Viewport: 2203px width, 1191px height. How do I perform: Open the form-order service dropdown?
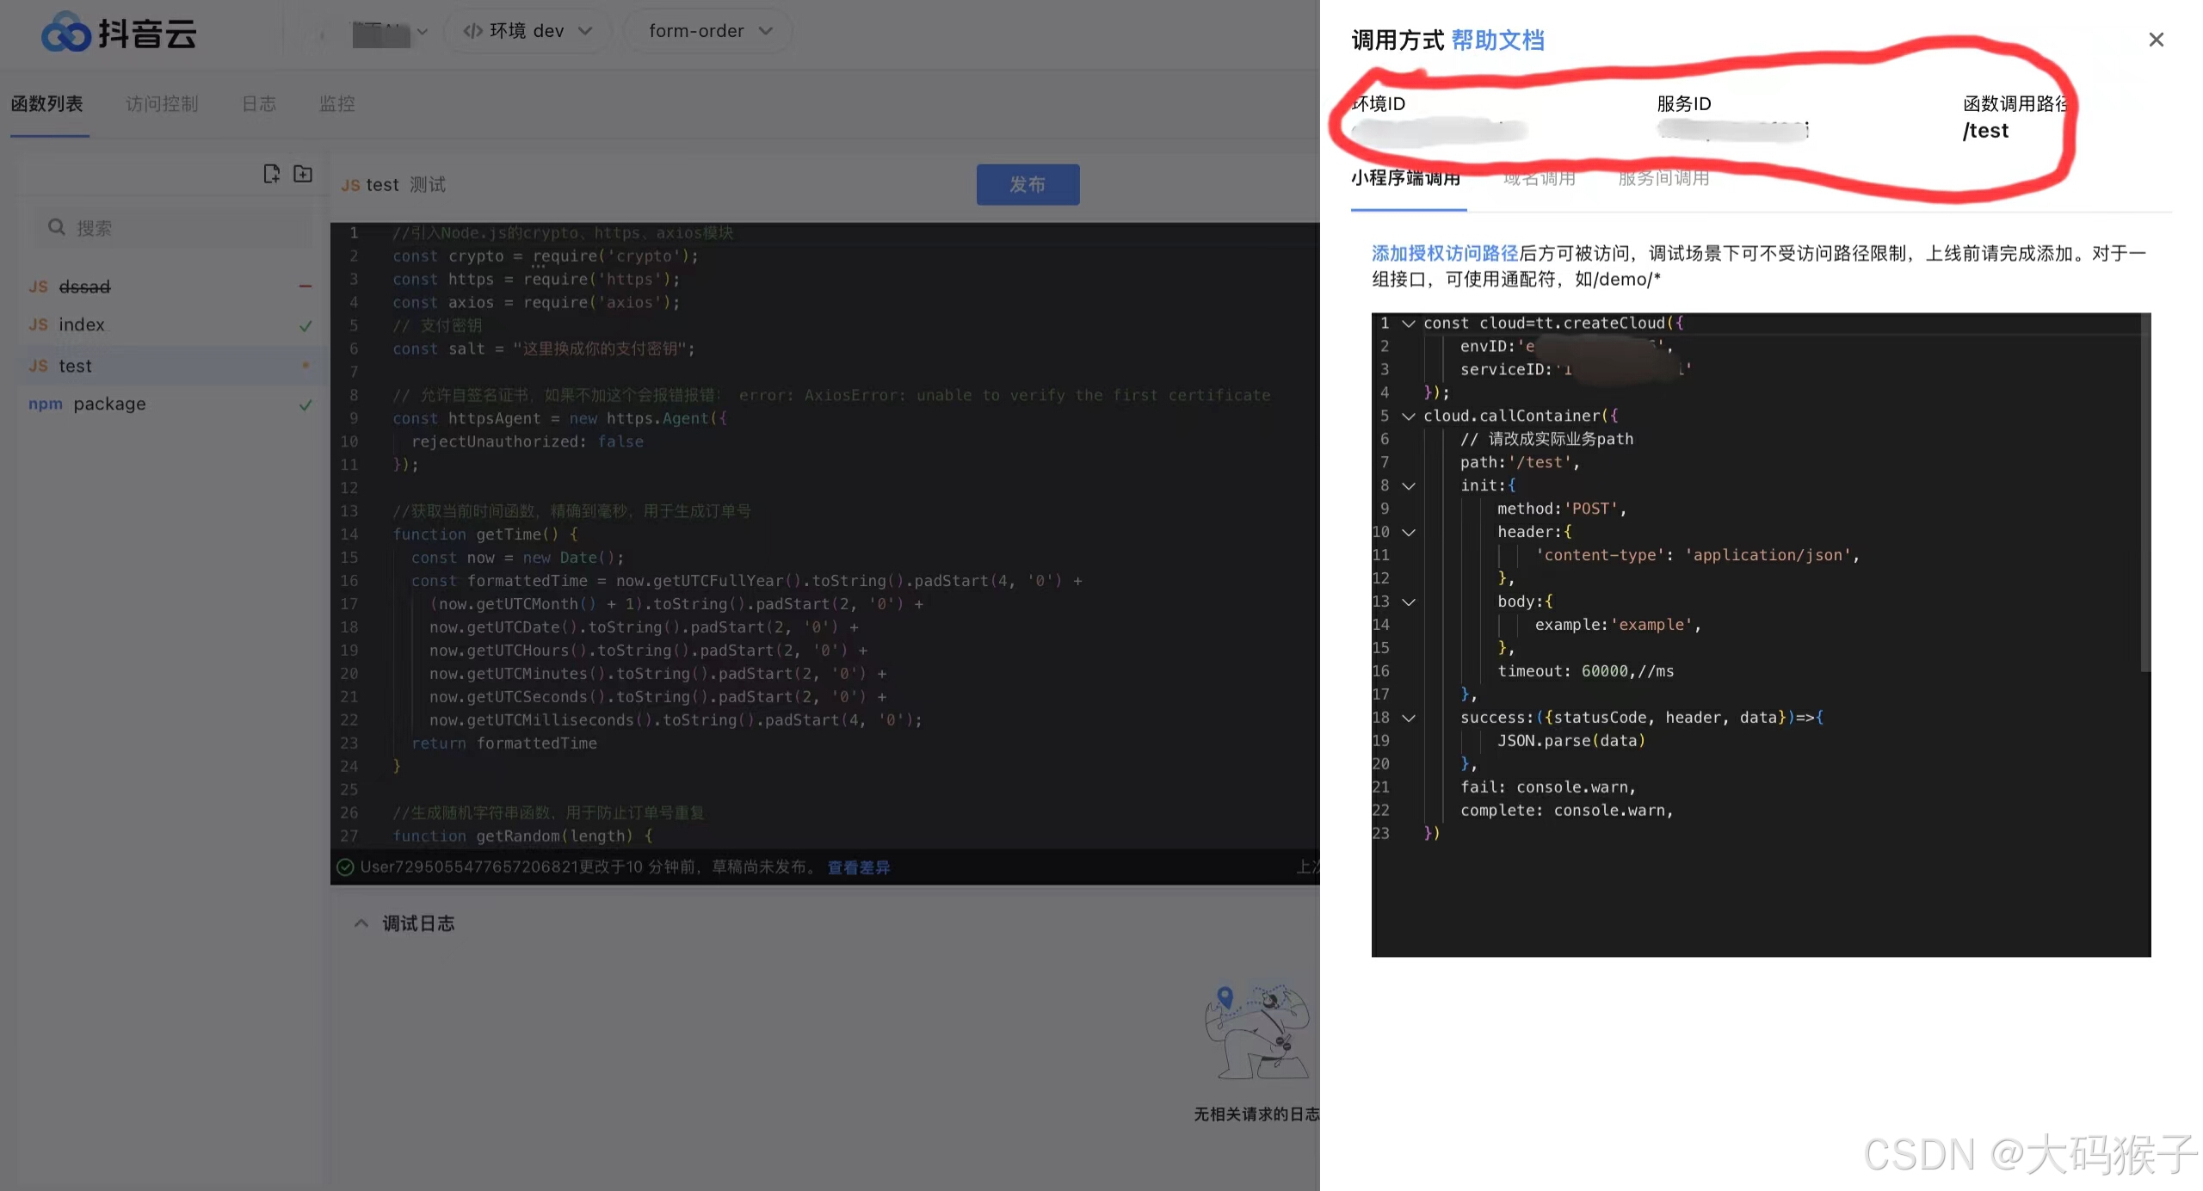pyautogui.click(x=709, y=31)
